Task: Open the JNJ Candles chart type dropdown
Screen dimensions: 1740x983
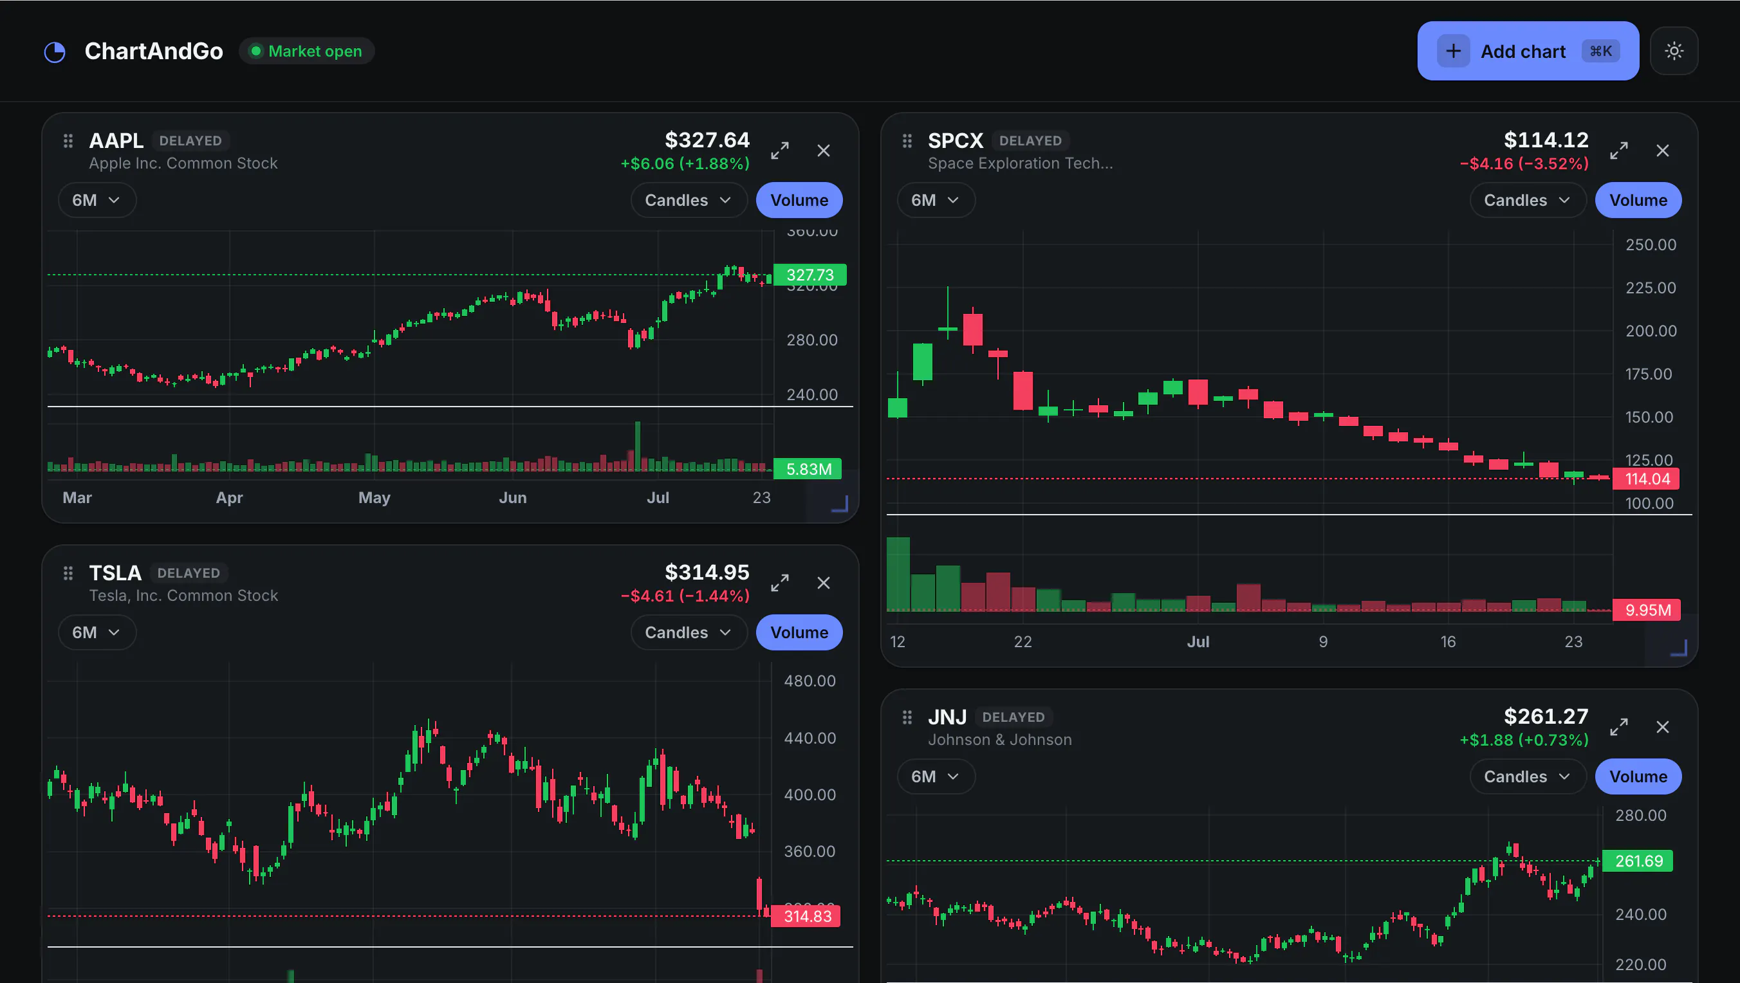Action: [1528, 776]
